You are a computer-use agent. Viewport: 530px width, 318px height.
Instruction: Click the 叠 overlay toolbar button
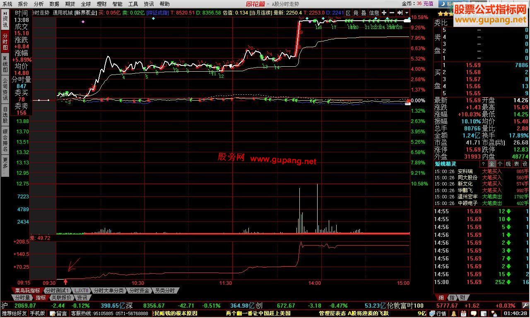click(364, 13)
